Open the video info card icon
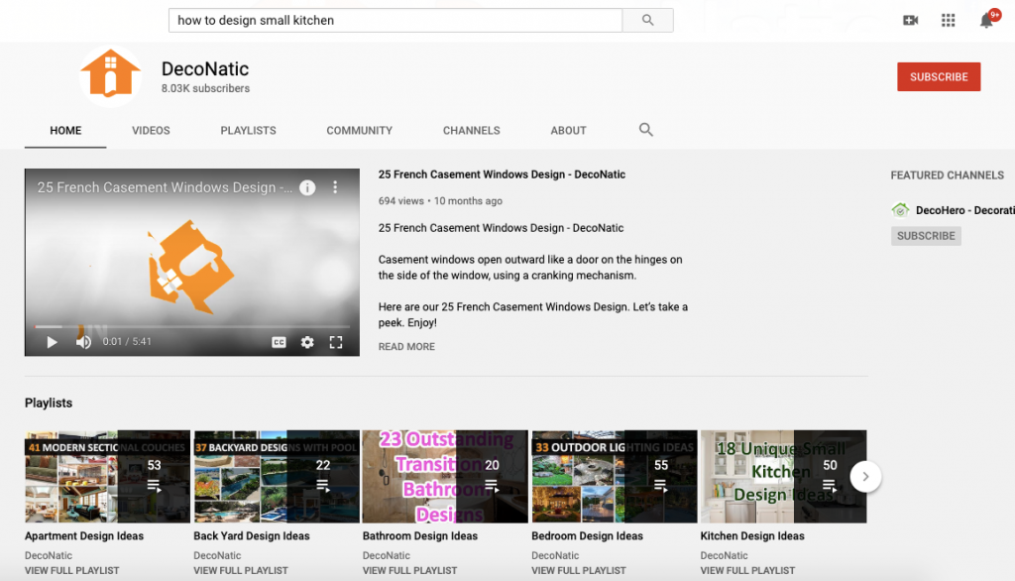The height and width of the screenshot is (581, 1015). point(307,187)
